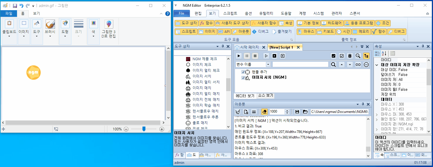Expand the 마우스 좌표 308, 453 property row
This screenshot has width=433, height=167.
pyautogui.click(x=377, y=114)
